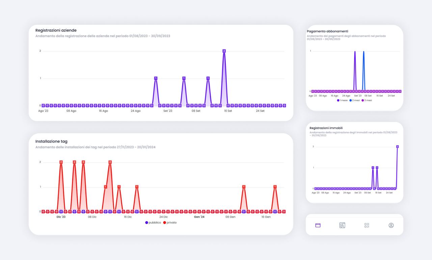This screenshot has height=260, width=432.
Task: Click '08 Set' axis label in Registrazioni aziende
Action: (196, 111)
